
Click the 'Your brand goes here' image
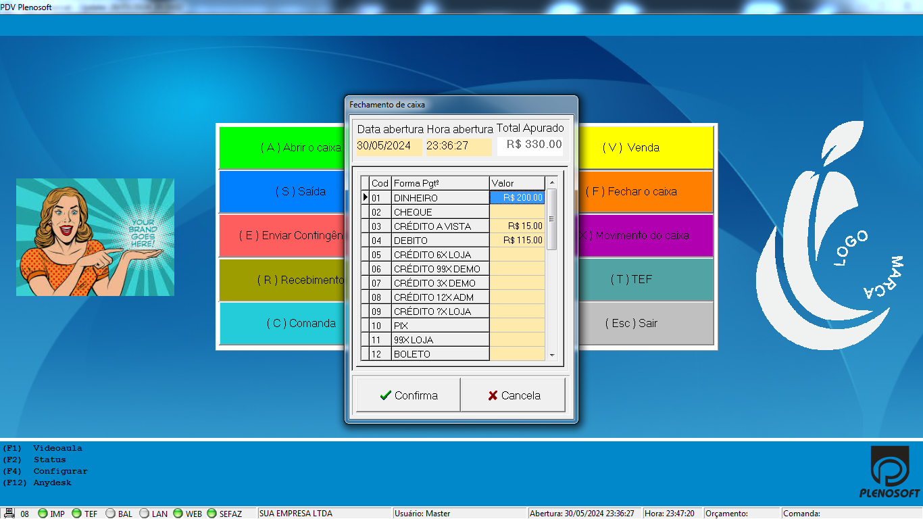pyautogui.click(x=95, y=237)
